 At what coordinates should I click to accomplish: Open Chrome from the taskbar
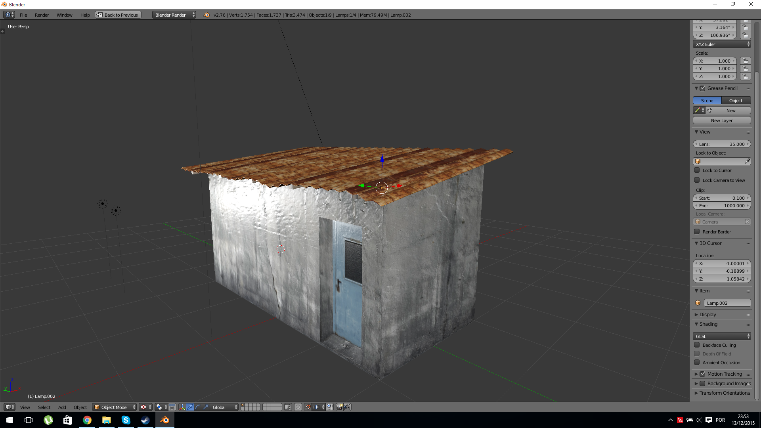coord(87,420)
